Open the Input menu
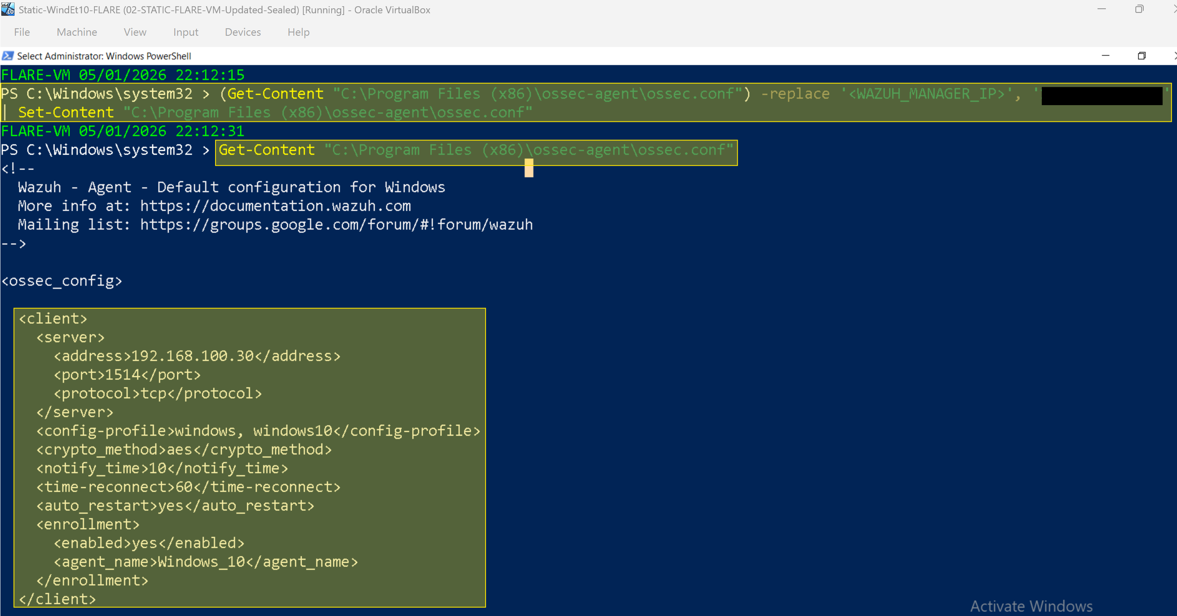 pos(186,32)
